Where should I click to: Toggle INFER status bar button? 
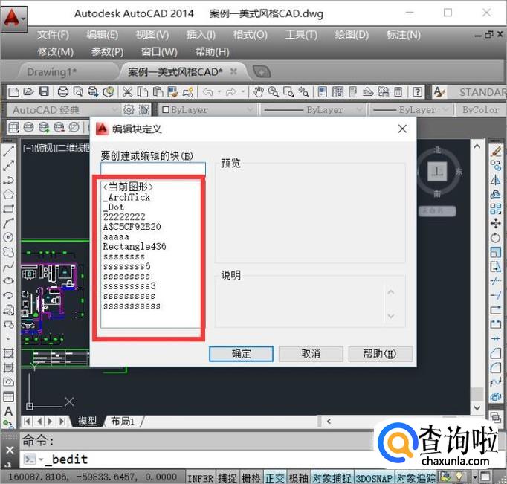[201, 478]
